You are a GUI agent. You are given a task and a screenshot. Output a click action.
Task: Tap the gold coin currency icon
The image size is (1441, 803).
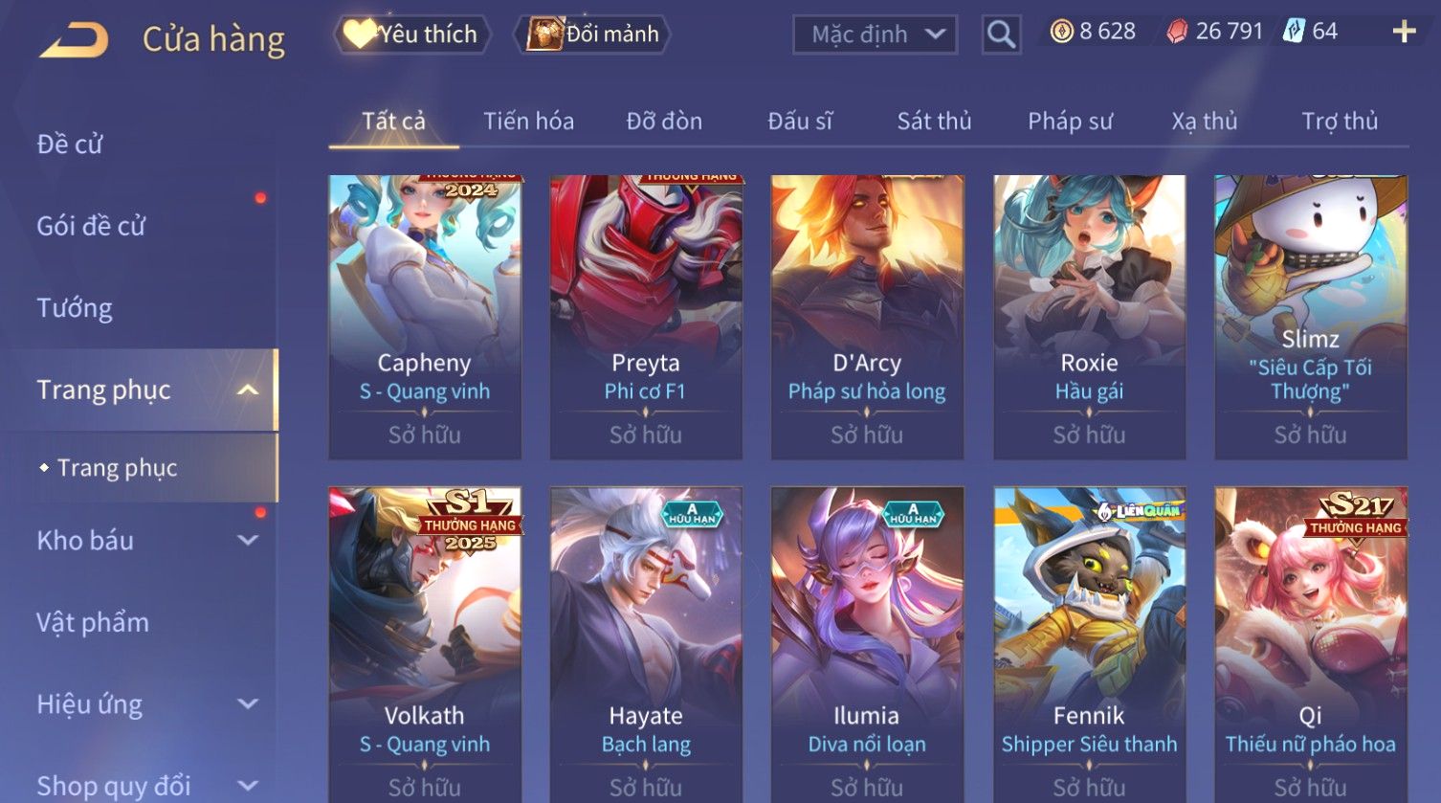pyautogui.click(x=1061, y=32)
